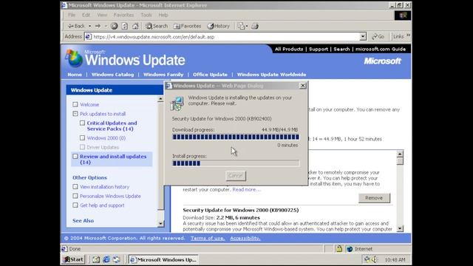Click the Go button beside the address bar
The image size is (473, 266).
(x=378, y=36)
